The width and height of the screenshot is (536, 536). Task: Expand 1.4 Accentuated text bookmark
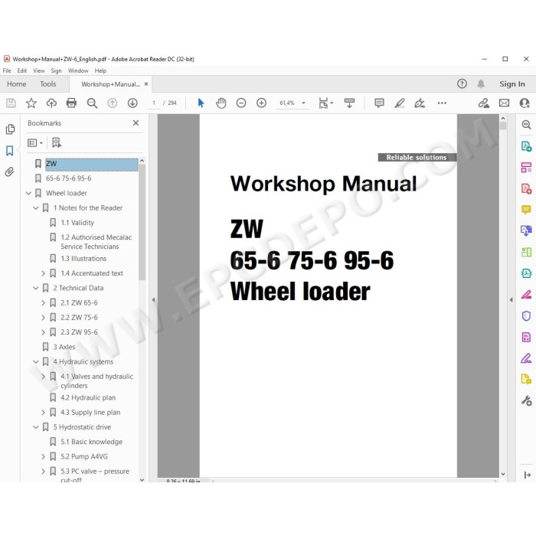click(43, 273)
